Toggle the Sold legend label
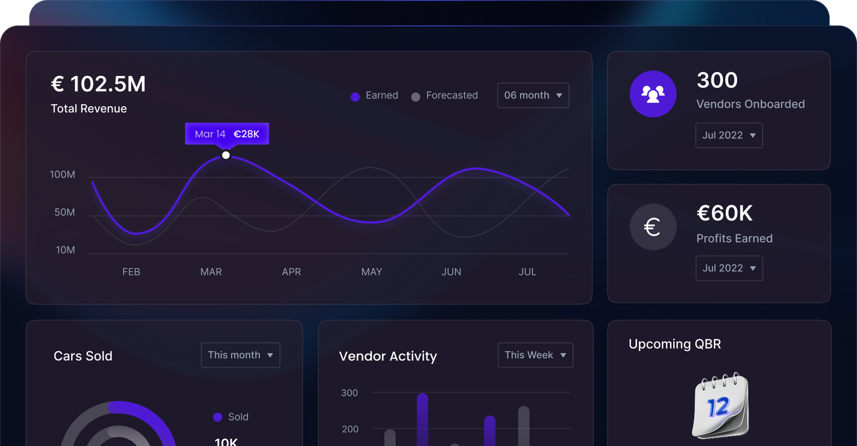This screenshot has width=857, height=446. (x=238, y=417)
